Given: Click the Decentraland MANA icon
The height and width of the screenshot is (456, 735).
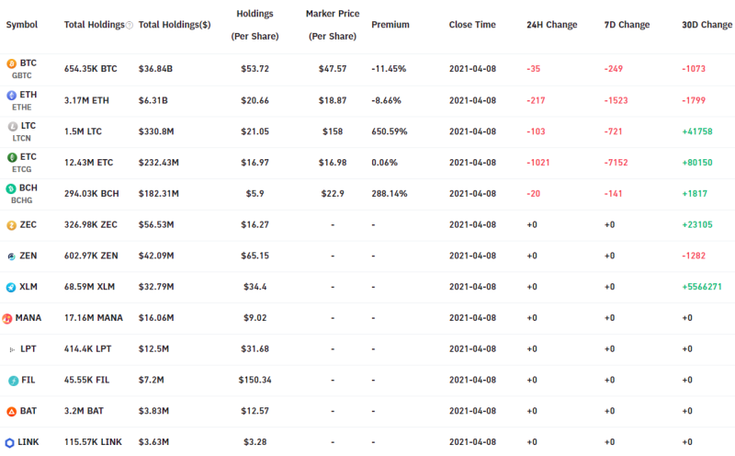Looking at the screenshot, I should (x=7, y=318).
